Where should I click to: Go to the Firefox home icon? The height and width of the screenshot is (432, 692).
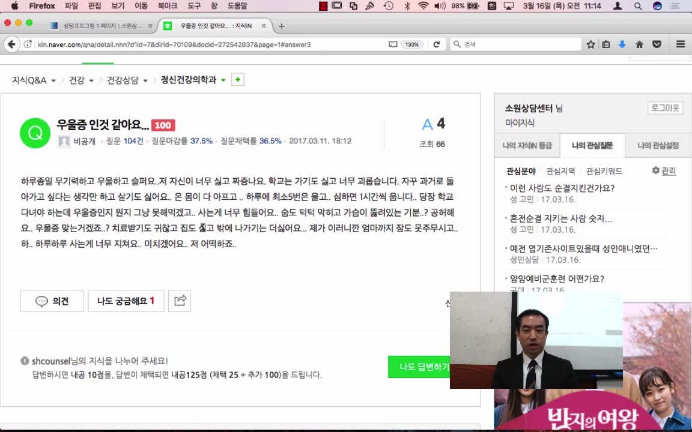point(639,44)
